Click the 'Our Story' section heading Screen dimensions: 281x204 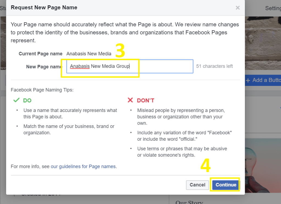(x=189, y=202)
